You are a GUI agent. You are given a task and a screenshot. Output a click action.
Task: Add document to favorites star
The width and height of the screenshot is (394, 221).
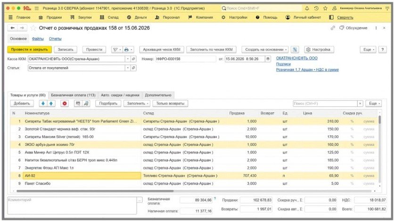pyautogui.click(x=33, y=28)
